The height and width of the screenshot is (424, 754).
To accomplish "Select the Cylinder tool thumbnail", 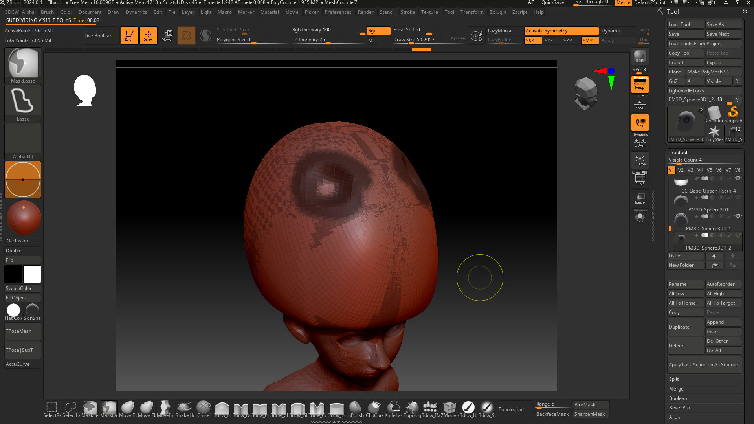I will 714,115.
